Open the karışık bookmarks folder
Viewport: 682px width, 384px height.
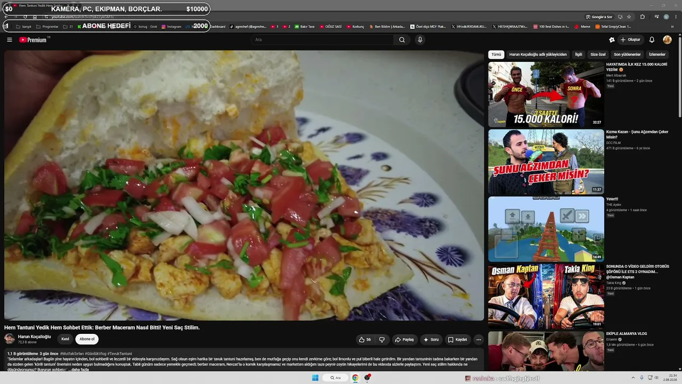point(23,26)
